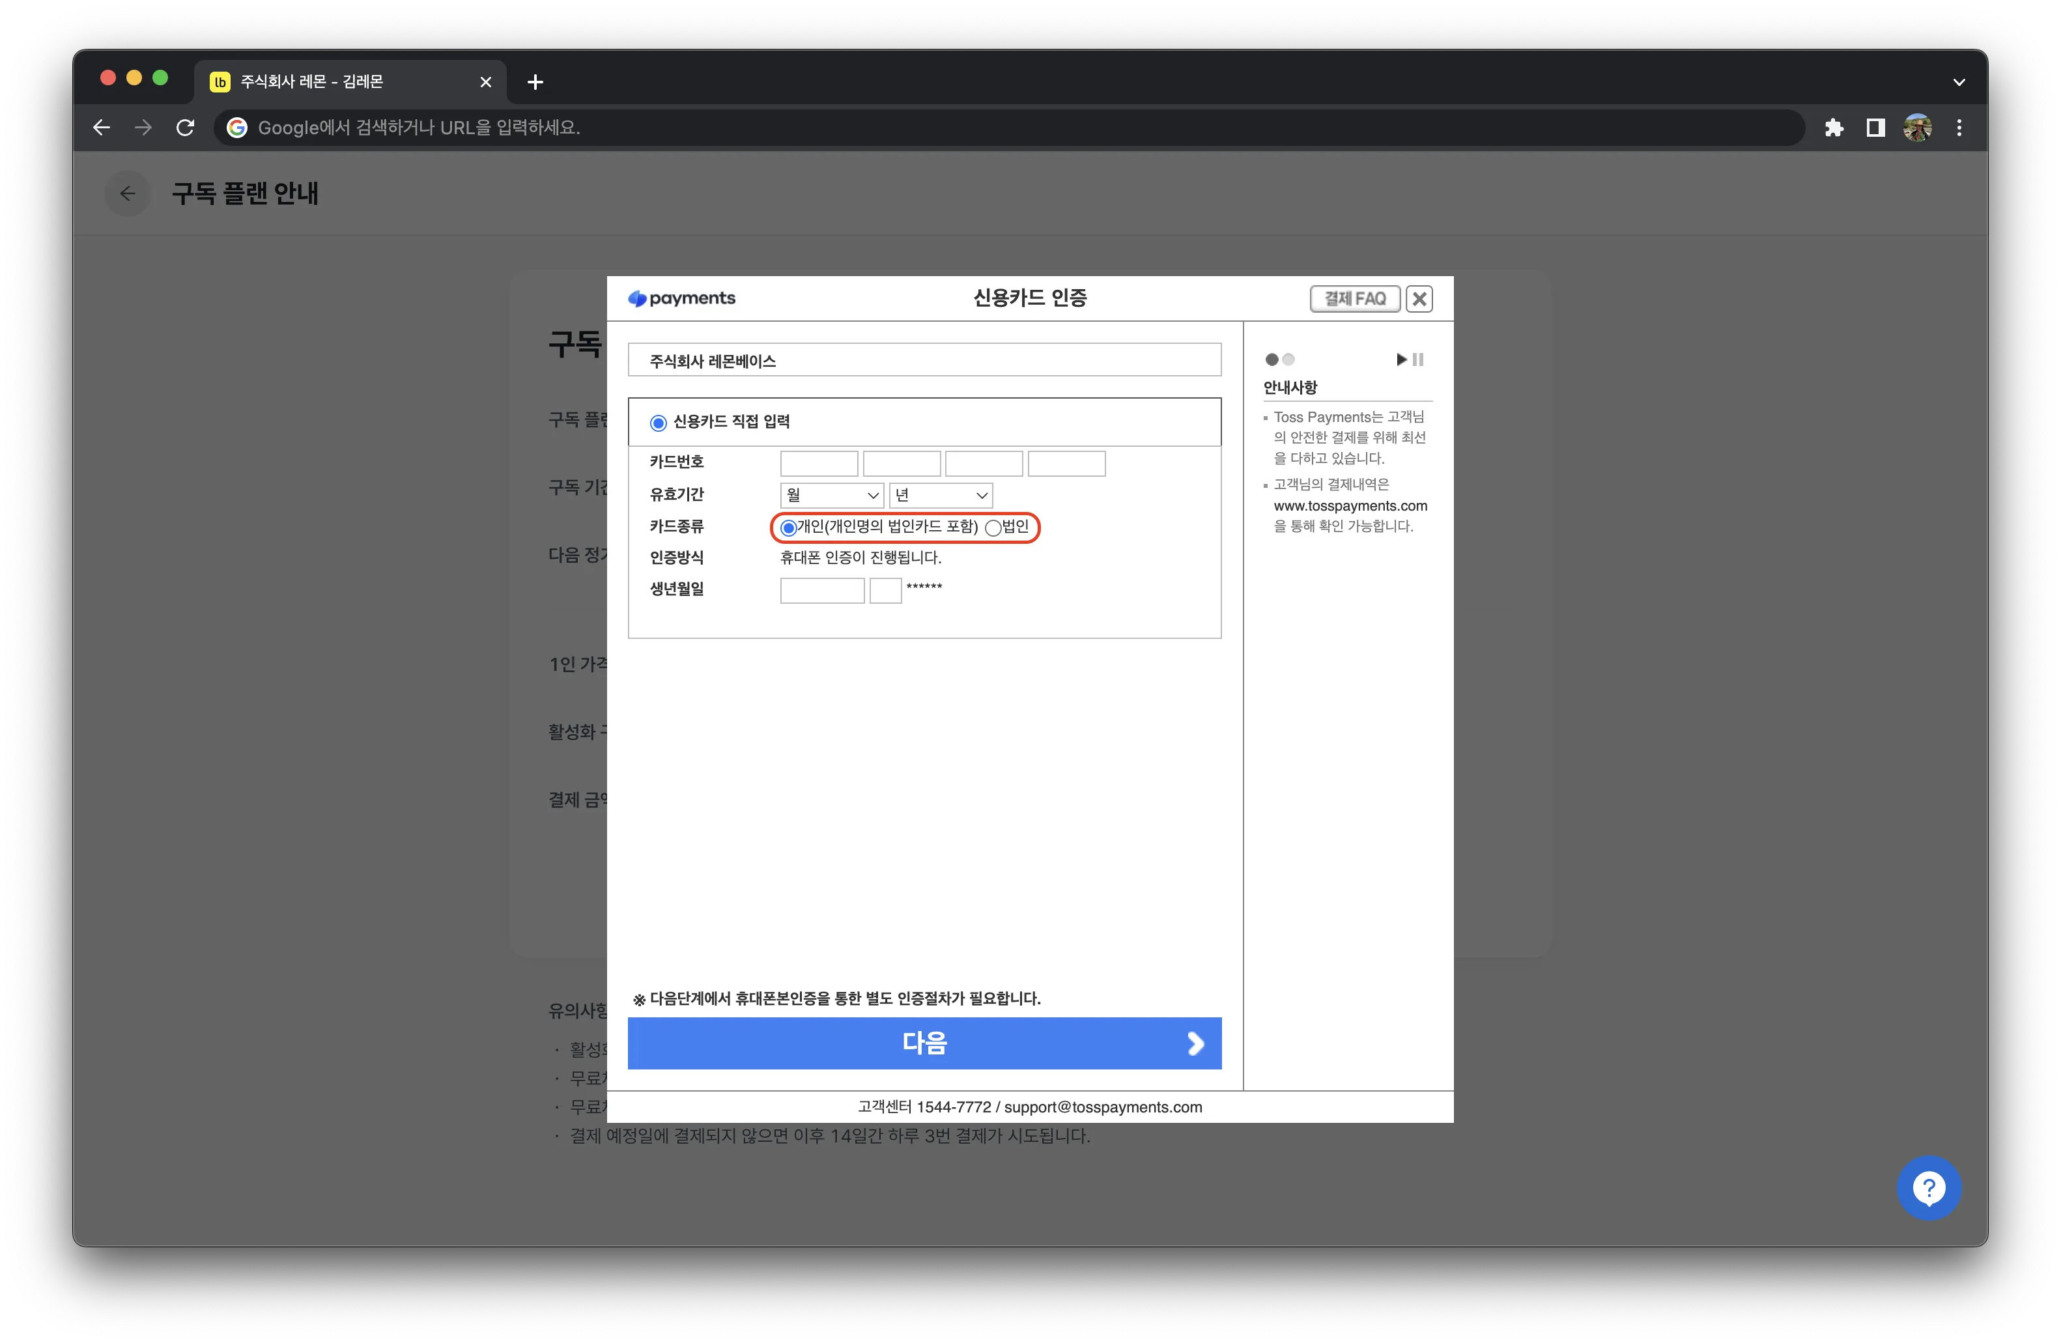
Task: Select 신용카드 직접 입력 radio option
Action: (x=658, y=423)
